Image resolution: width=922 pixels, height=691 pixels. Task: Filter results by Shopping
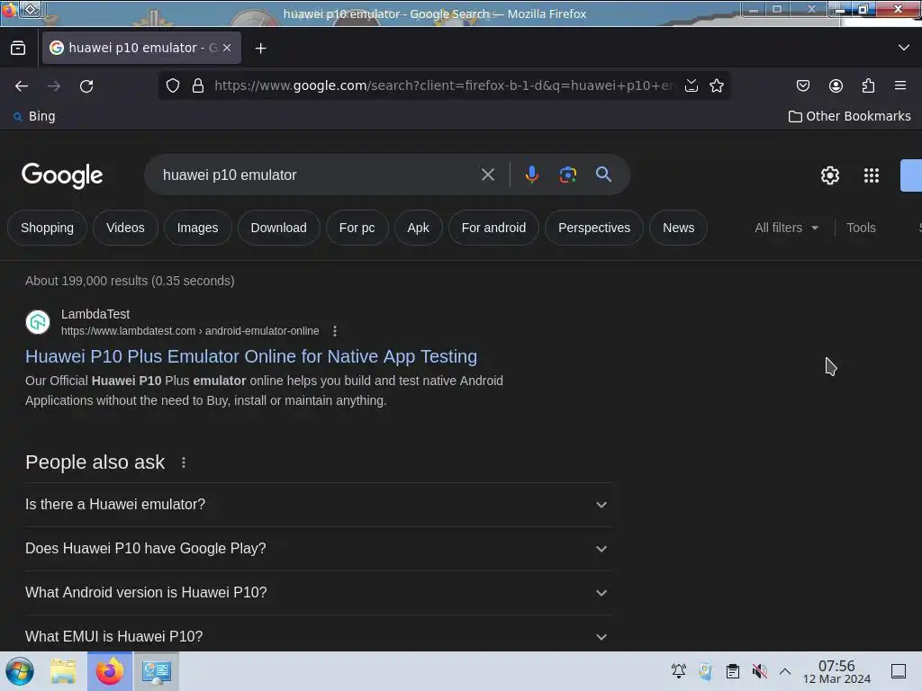(x=47, y=228)
